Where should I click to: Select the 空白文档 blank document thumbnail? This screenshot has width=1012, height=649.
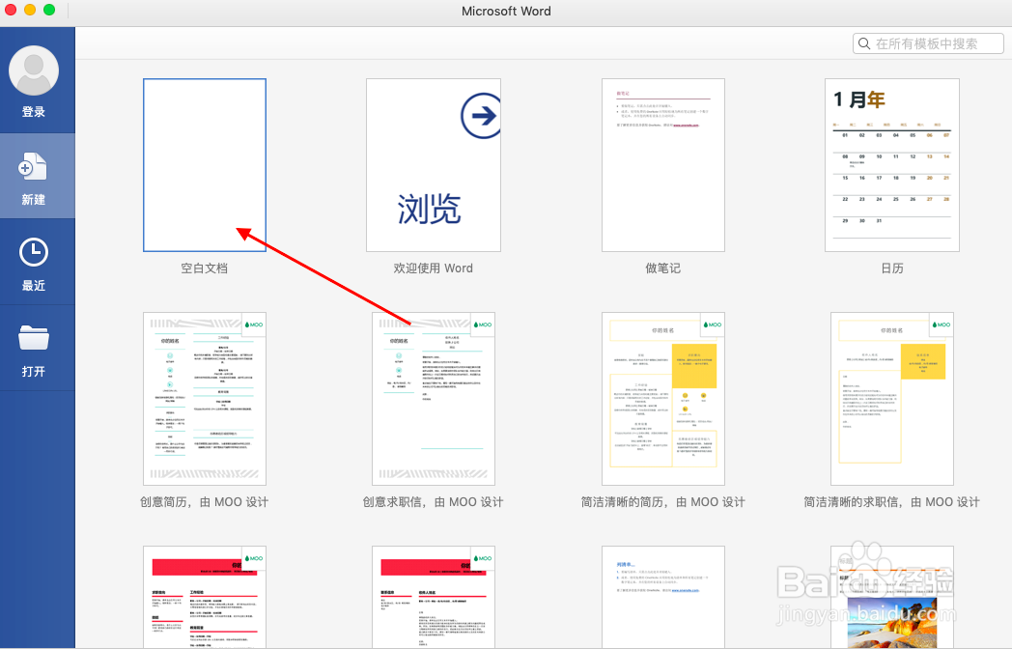pos(205,165)
